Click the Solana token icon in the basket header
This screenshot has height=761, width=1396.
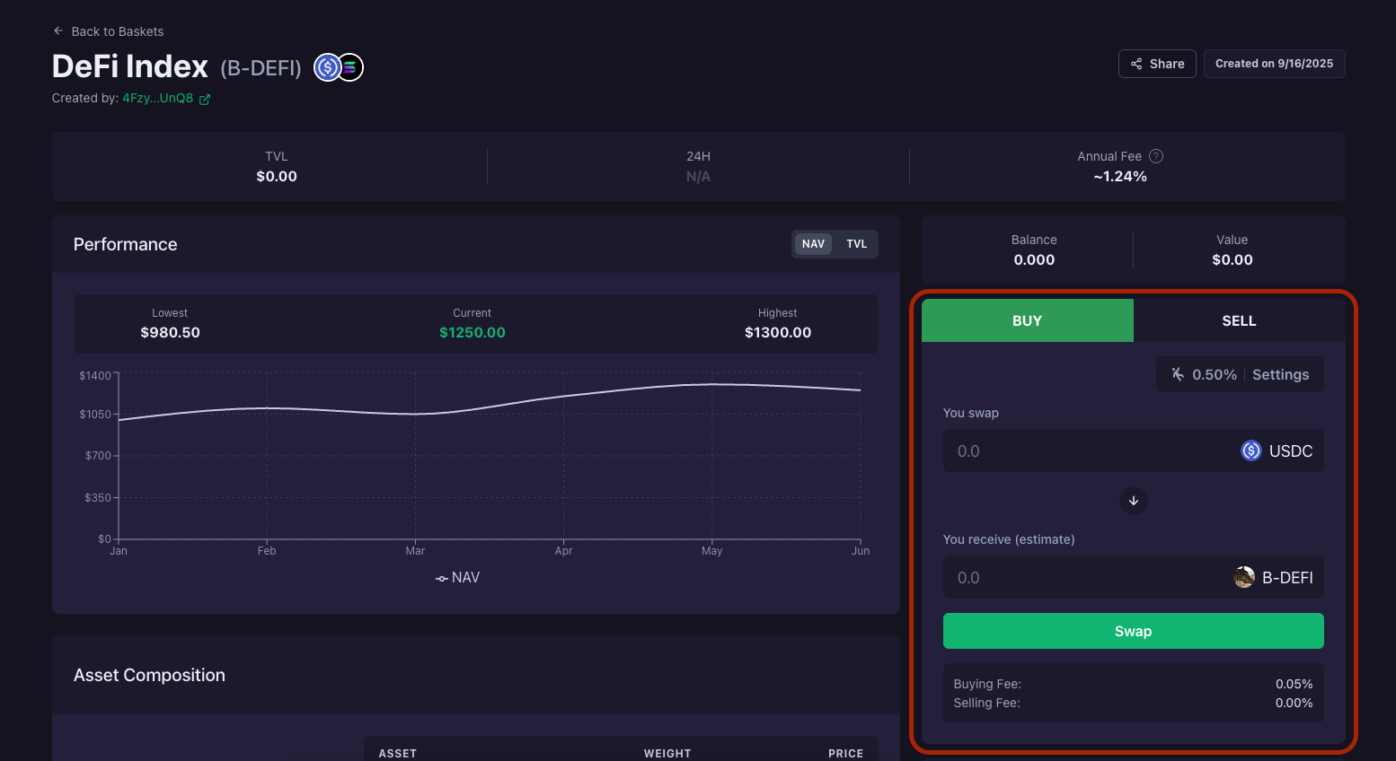tap(350, 67)
